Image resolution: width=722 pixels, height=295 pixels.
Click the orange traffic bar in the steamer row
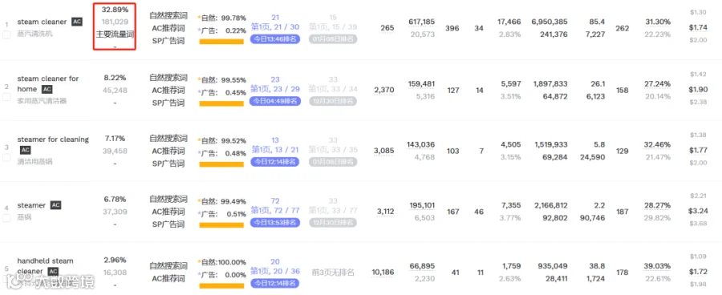click(221, 225)
